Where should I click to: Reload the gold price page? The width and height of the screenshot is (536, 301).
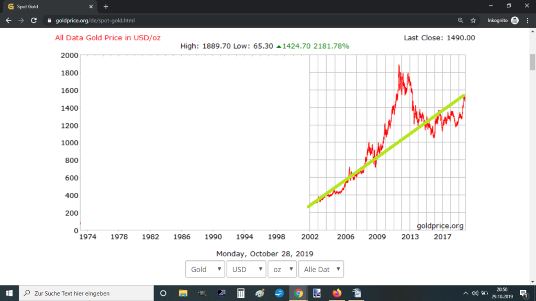point(33,20)
